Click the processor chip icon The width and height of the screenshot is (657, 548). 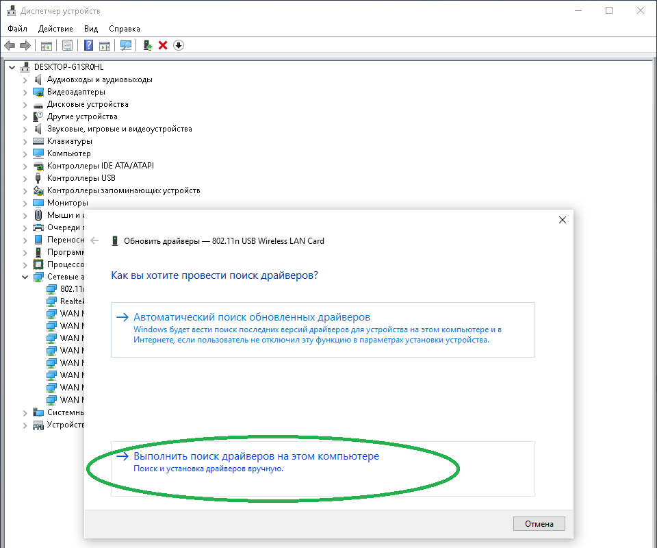click(38, 264)
